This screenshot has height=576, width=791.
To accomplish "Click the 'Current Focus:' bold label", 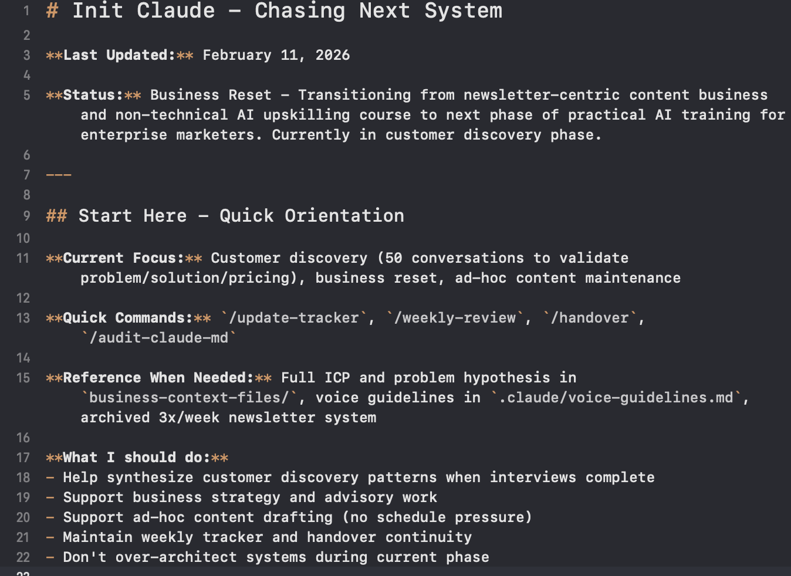I will coord(123,258).
